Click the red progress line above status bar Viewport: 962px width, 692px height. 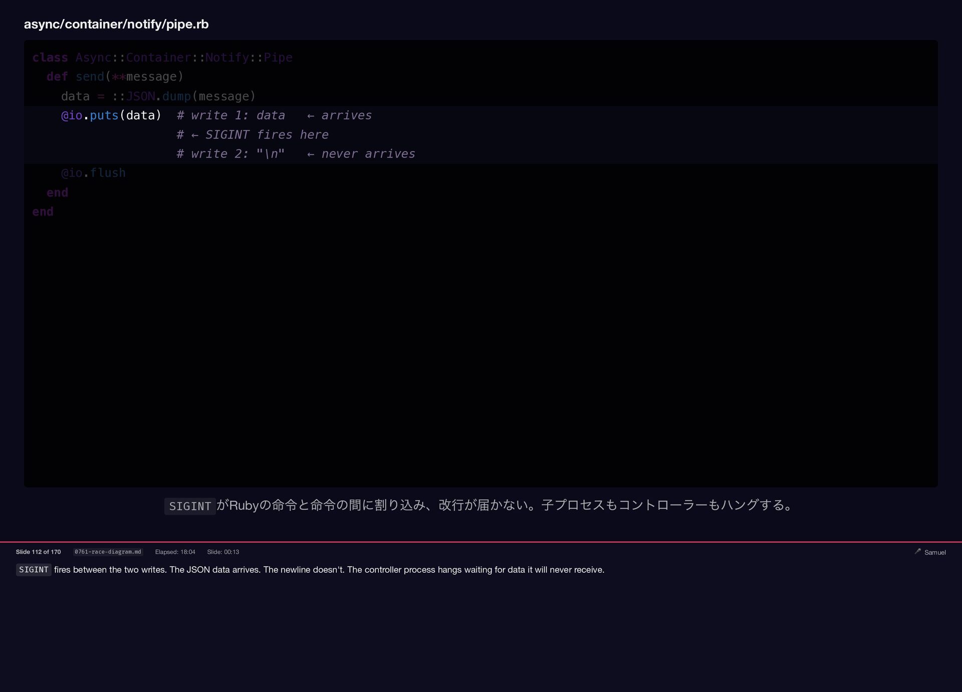point(481,542)
